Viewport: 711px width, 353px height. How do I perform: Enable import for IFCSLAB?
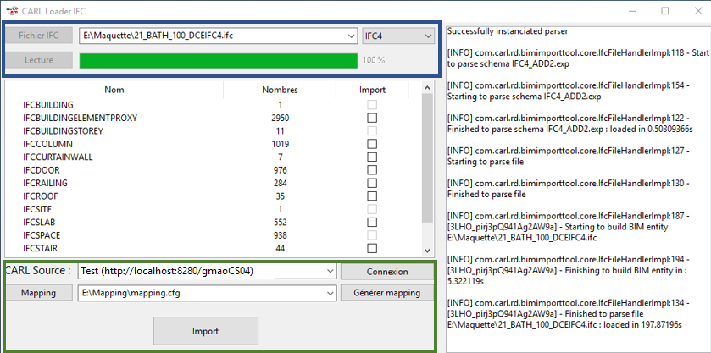coord(372,223)
